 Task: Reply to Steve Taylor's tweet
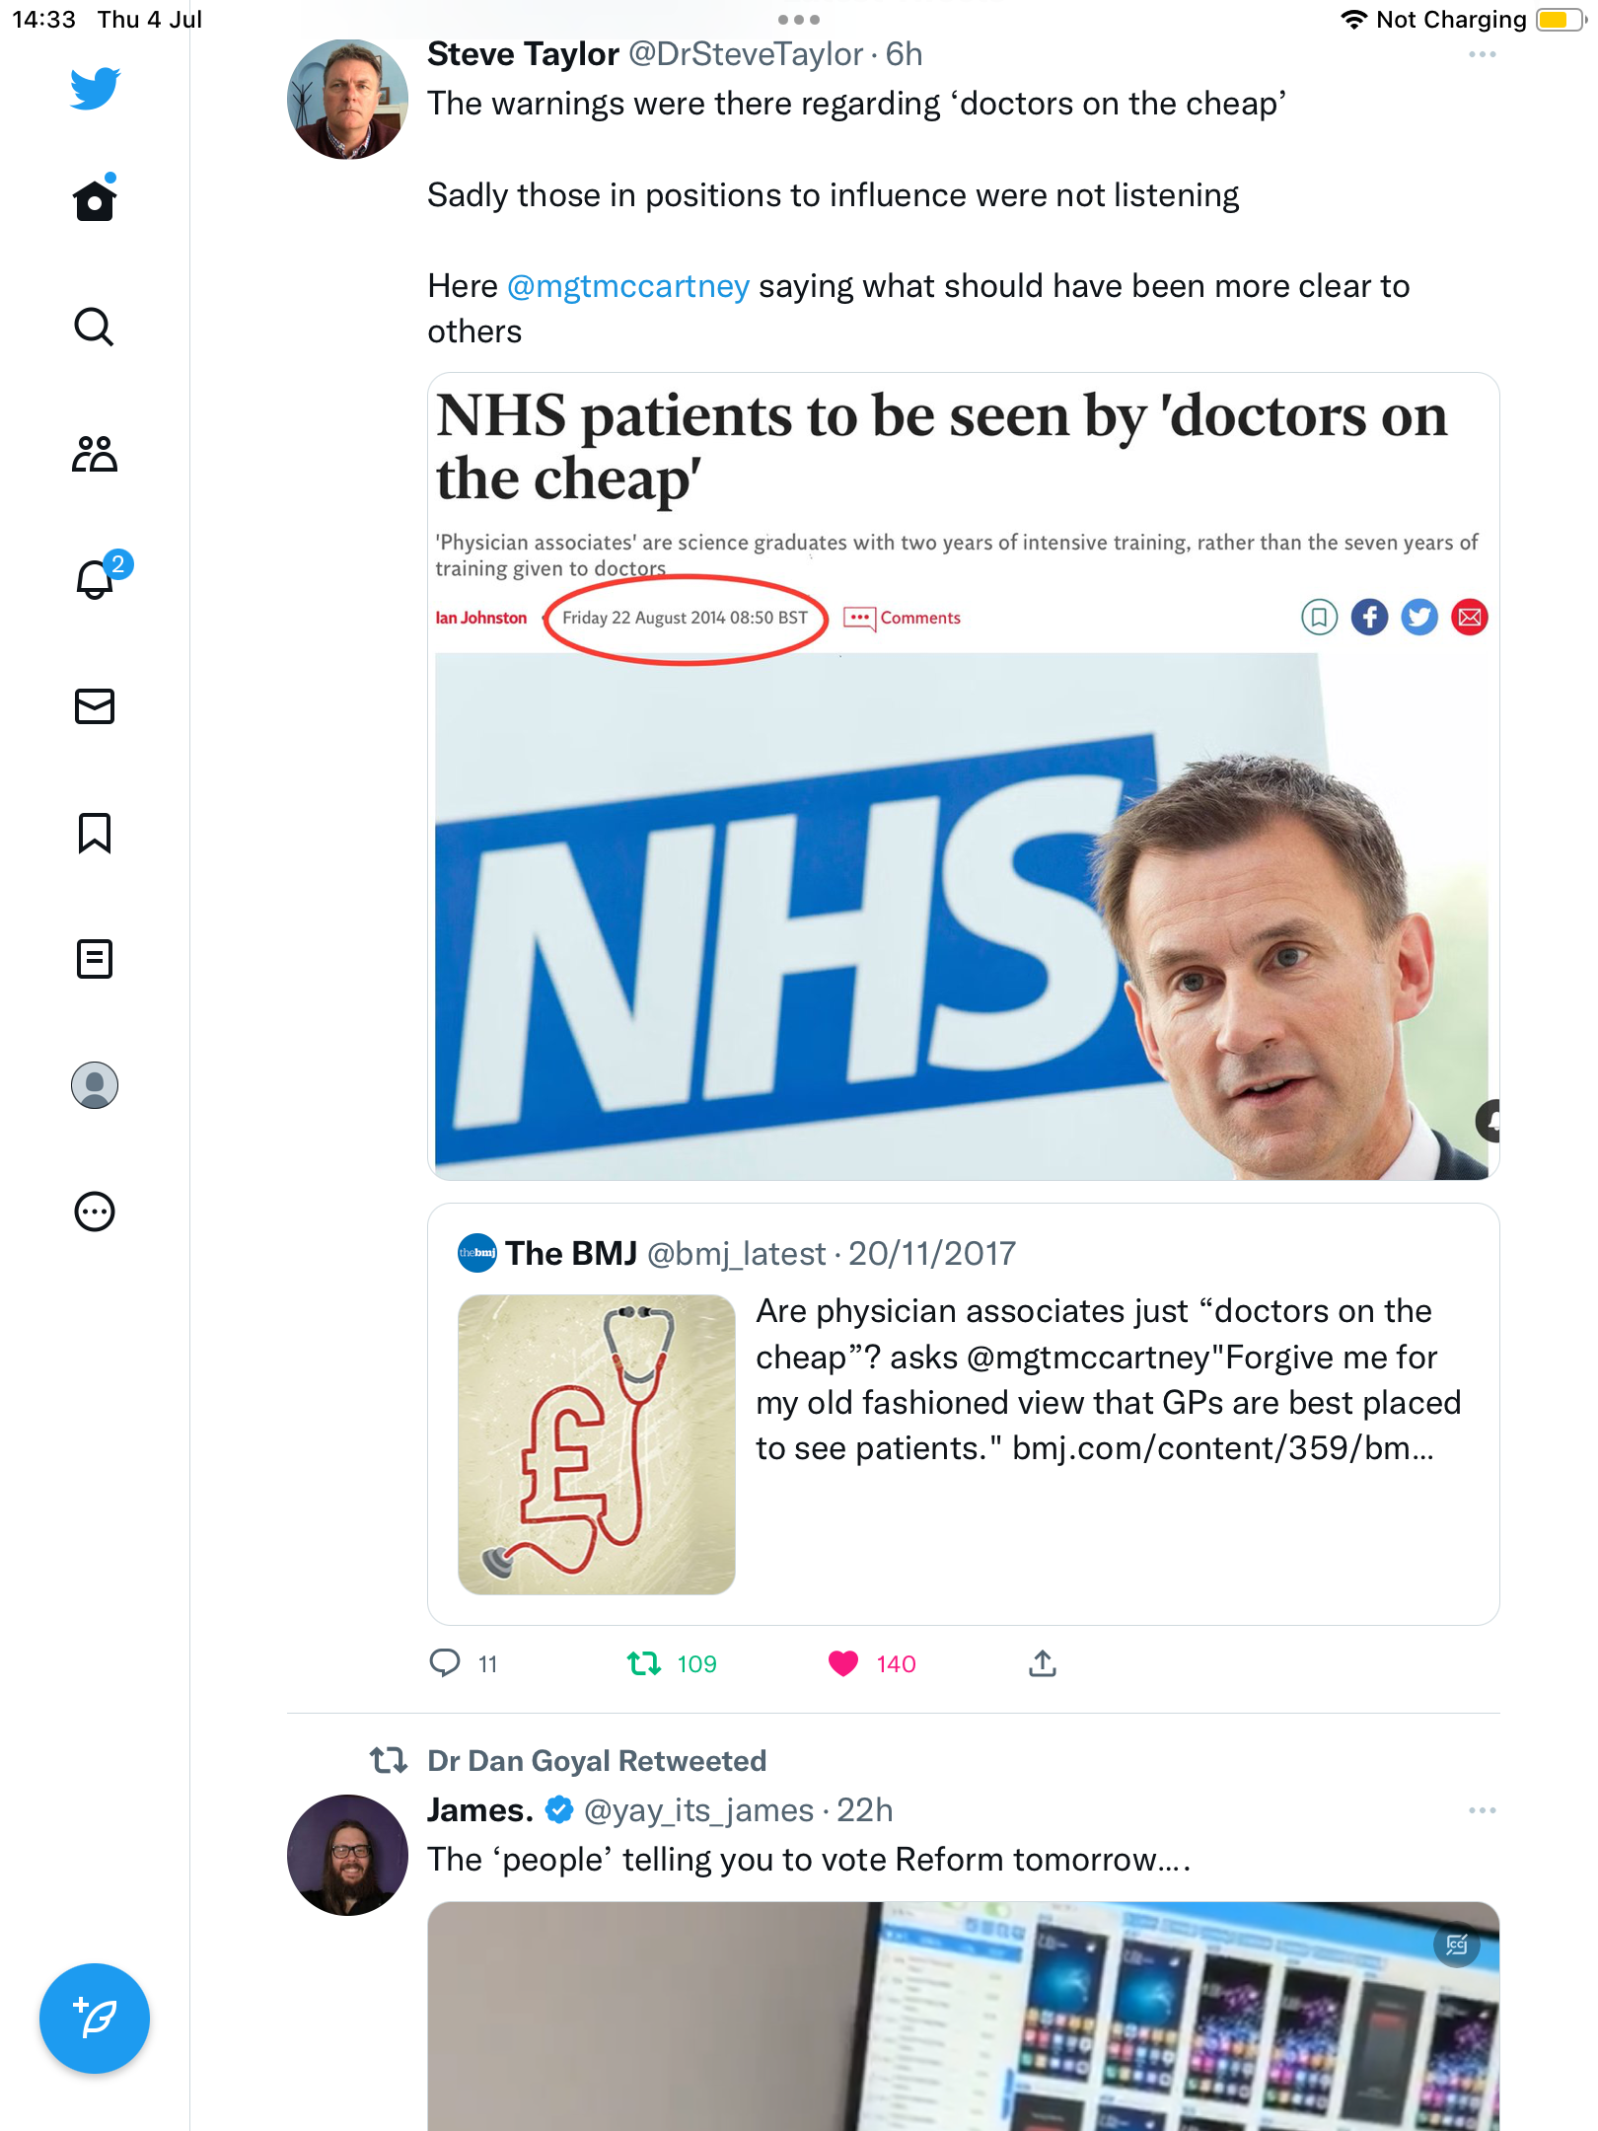445,1663
